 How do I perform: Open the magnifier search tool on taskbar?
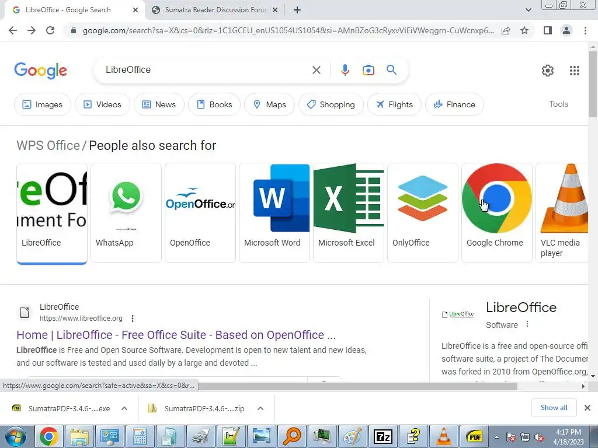point(292,436)
